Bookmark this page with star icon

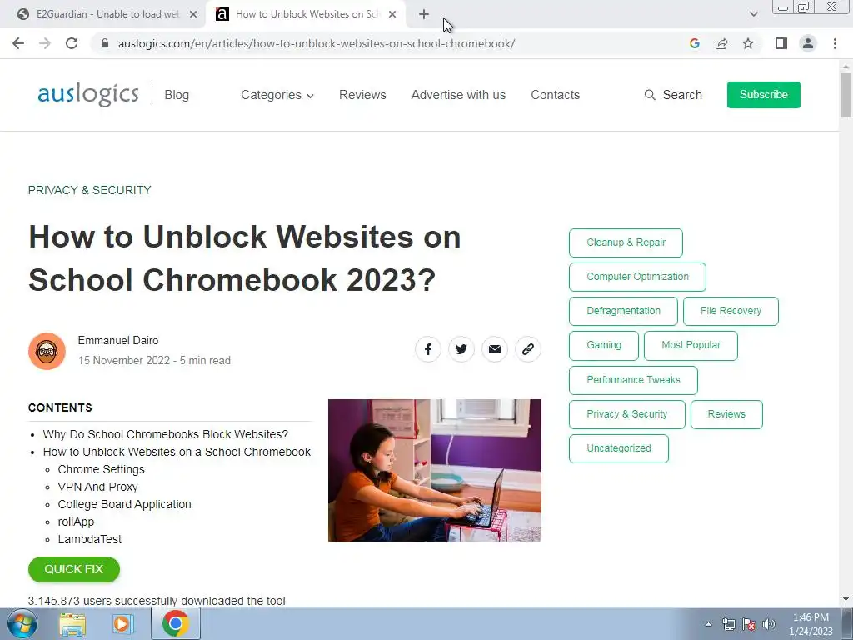point(748,43)
